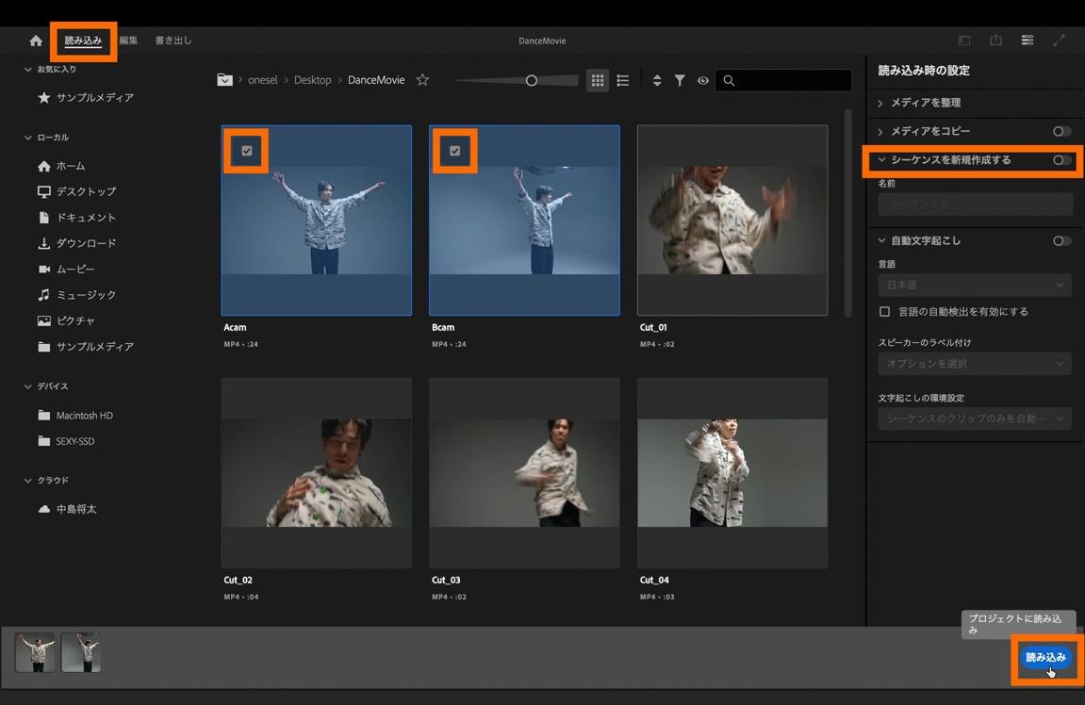Uncheck the Acam clip checkbox
The image size is (1085, 705).
(x=247, y=151)
